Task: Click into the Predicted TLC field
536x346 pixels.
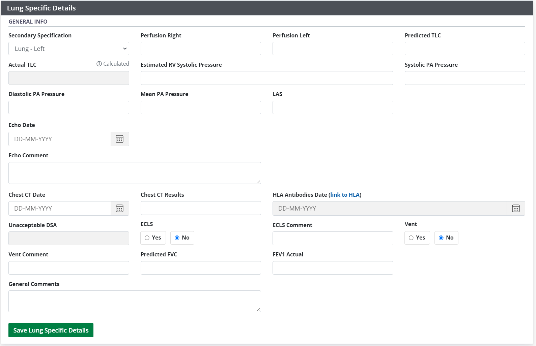Action: 464,49
